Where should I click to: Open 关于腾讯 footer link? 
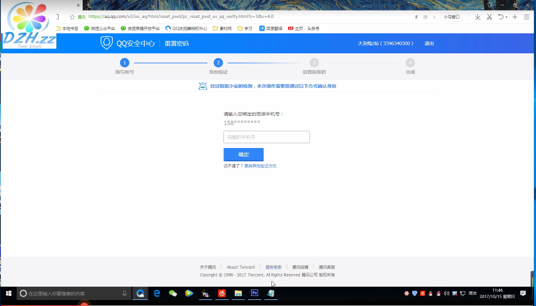click(208, 267)
